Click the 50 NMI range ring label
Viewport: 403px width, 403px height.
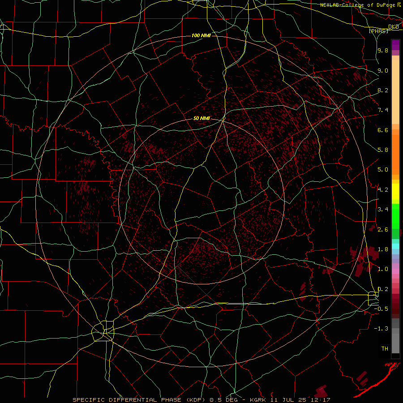[202, 118]
